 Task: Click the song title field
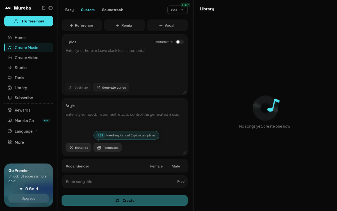(x=125, y=181)
